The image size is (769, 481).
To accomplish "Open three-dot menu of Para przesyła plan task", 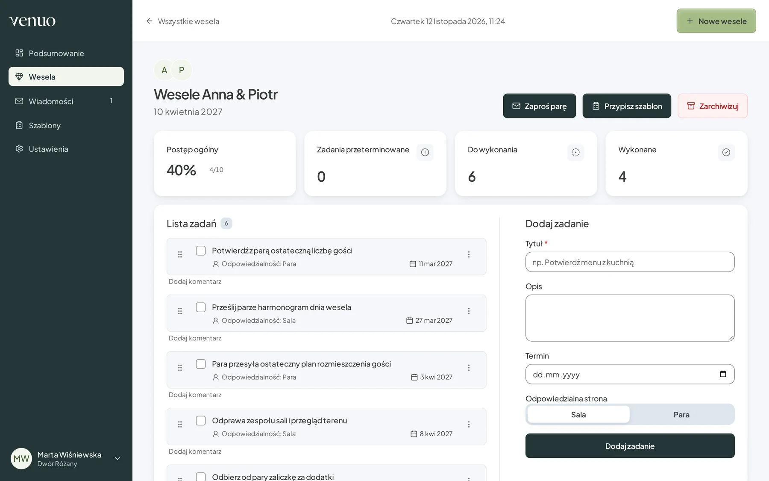I will pos(469,368).
